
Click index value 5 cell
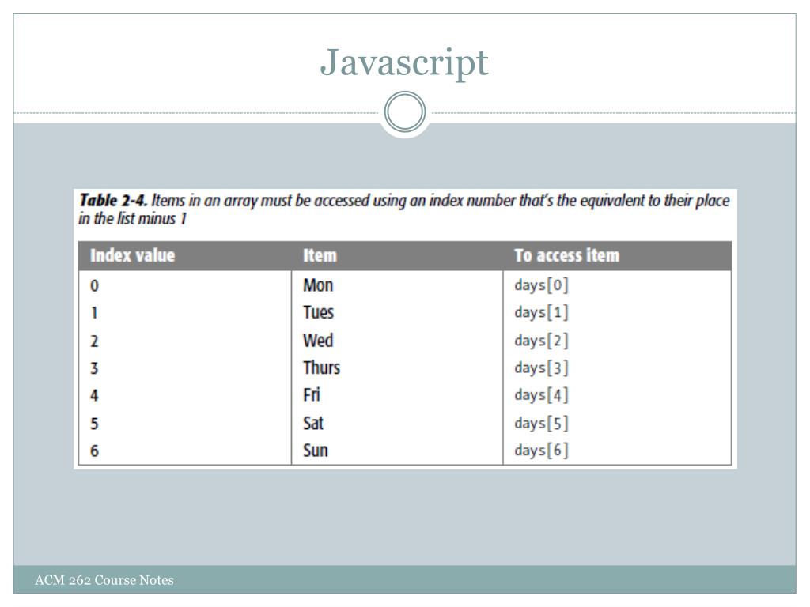coord(95,424)
